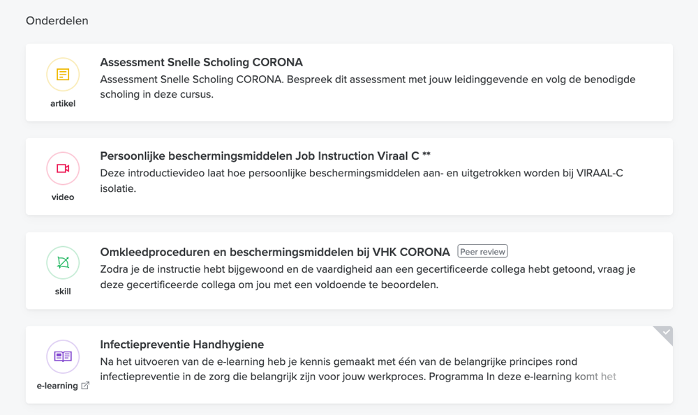Select the yellow artikel document icon

(x=62, y=74)
